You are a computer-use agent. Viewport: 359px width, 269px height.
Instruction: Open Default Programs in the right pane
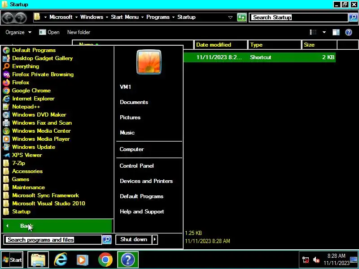141,196
